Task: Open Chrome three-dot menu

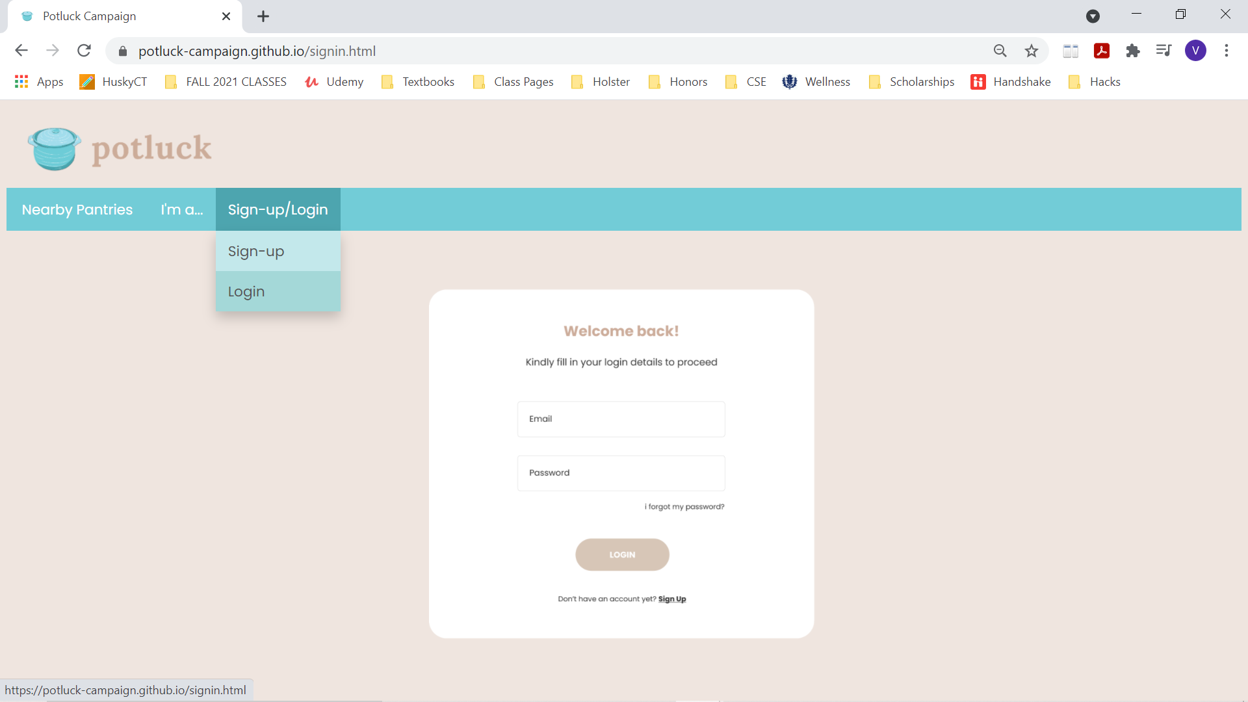Action: point(1227,51)
